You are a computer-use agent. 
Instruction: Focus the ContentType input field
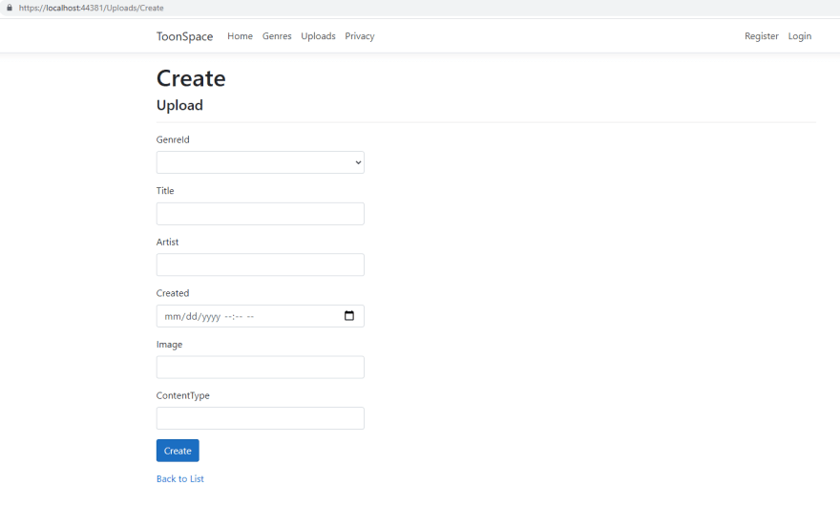(261, 418)
